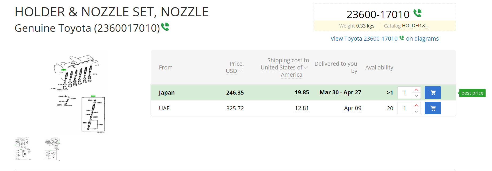Image resolution: width=492 pixels, height=171 pixels.
Task: Click the Japan shipping cost 19.85
Action: click(302, 92)
